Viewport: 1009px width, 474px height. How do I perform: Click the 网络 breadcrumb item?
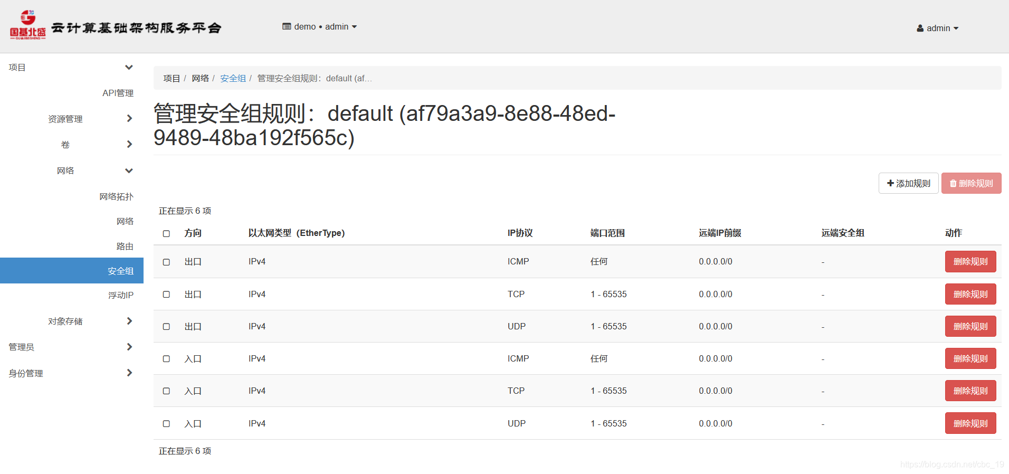click(x=200, y=78)
